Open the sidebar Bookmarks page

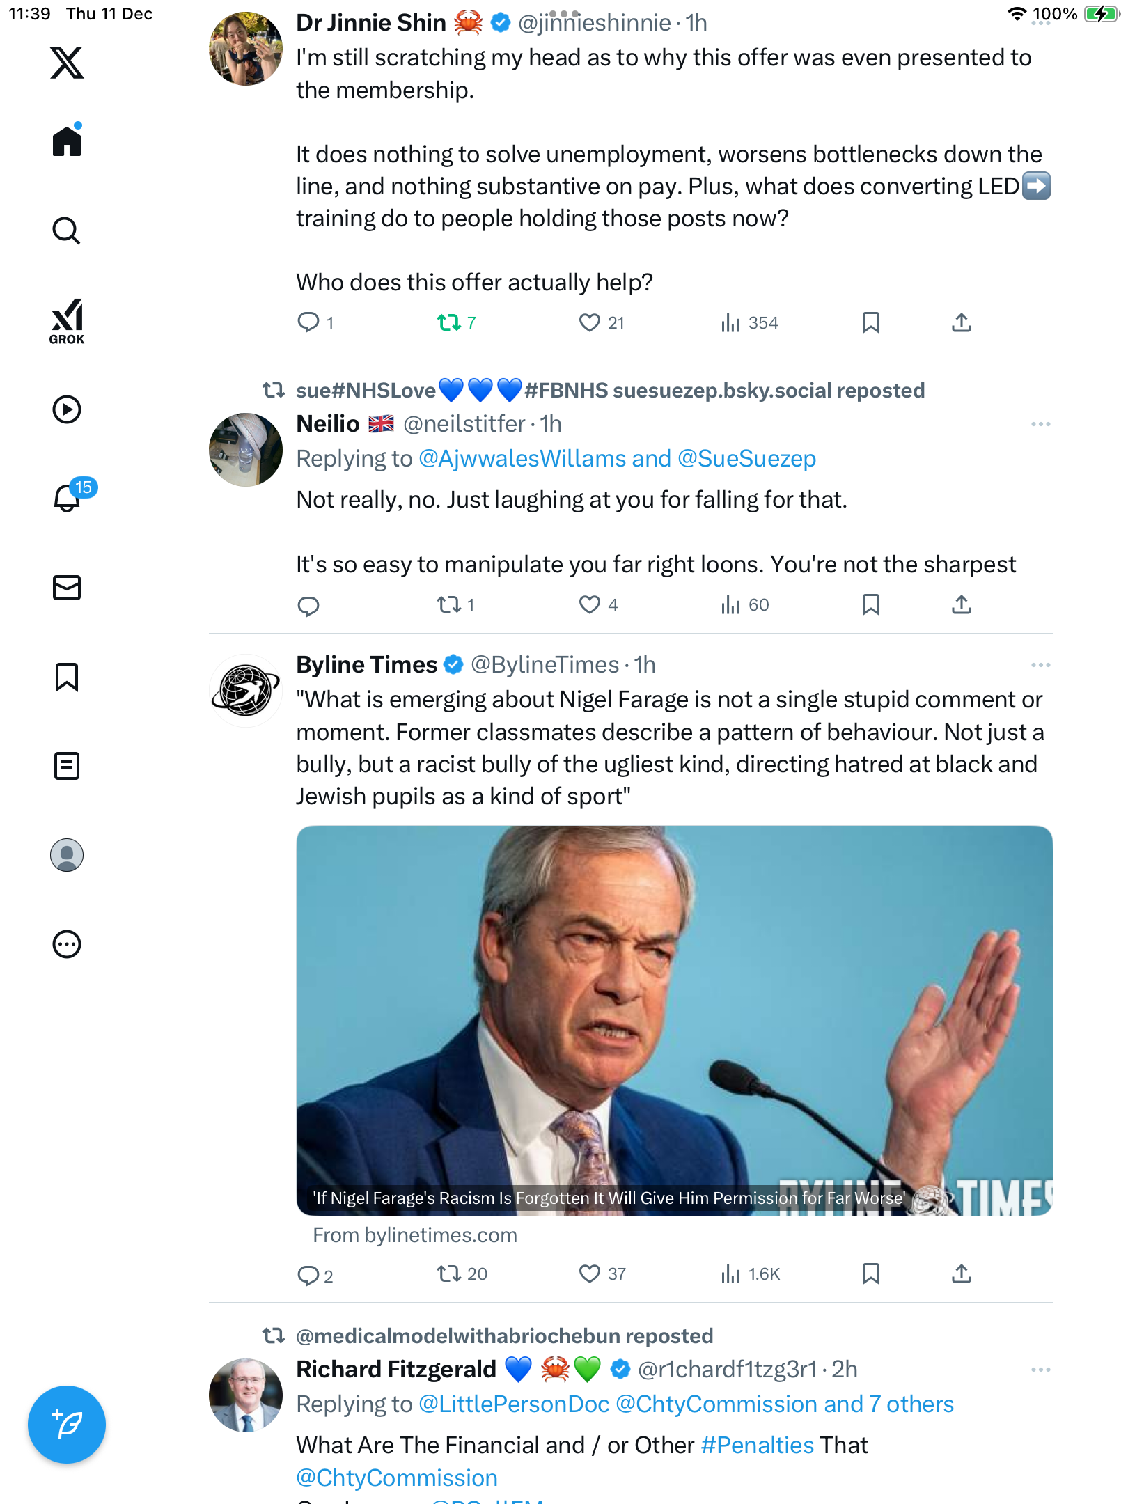click(x=67, y=677)
